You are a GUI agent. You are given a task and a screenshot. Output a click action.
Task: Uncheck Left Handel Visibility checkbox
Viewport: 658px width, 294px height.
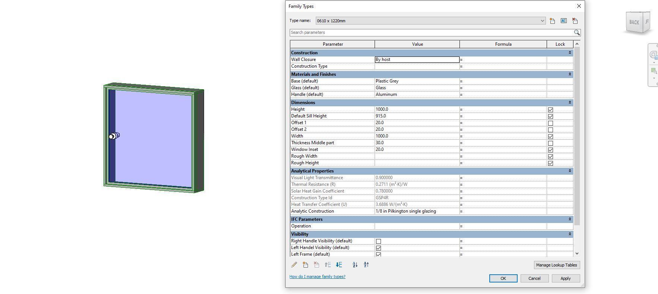click(378, 248)
